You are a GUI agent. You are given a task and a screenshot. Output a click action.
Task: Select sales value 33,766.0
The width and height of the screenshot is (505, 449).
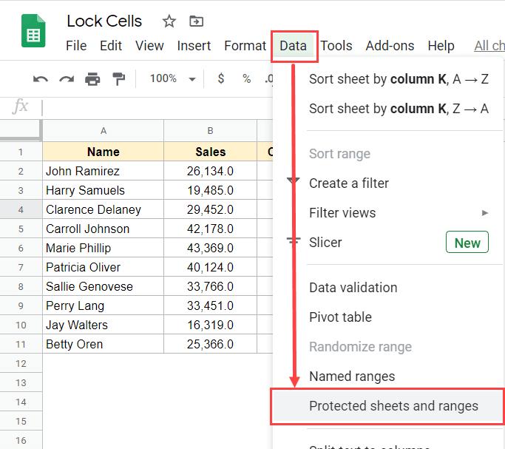point(210,286)
